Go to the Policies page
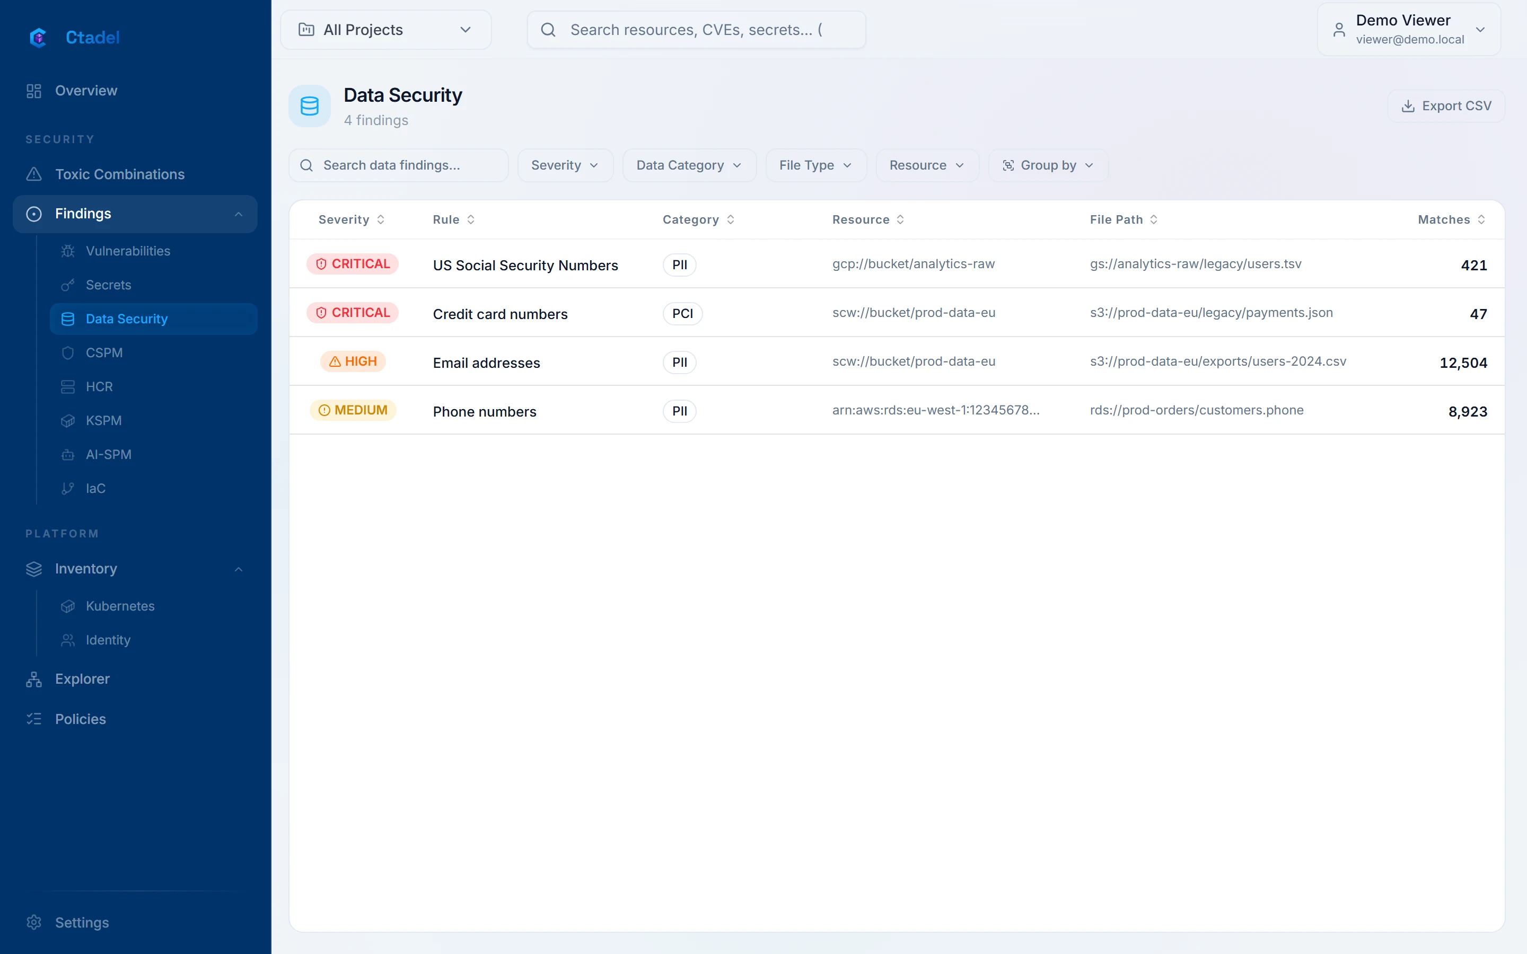Screen dimensions: 1527x954 pos(135,719)
